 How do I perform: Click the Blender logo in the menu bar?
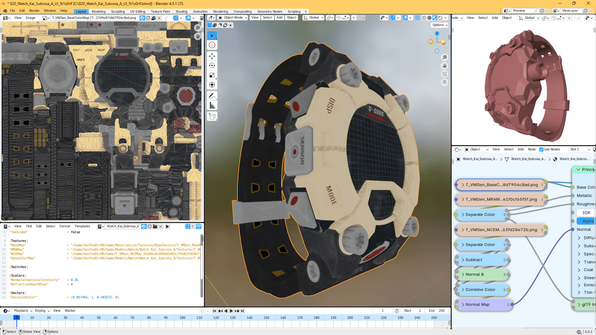[x=5, y=11]
